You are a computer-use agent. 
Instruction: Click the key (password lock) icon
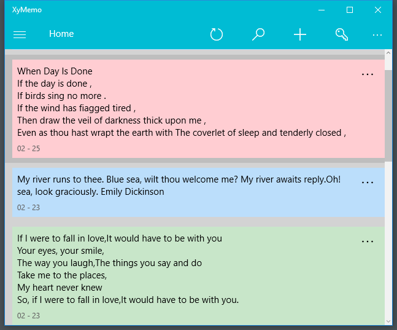(x=342, y=34)
